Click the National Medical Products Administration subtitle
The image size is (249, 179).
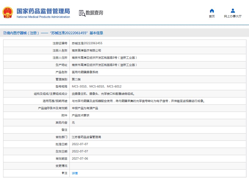pyautogui.click(x=43, y=17)
